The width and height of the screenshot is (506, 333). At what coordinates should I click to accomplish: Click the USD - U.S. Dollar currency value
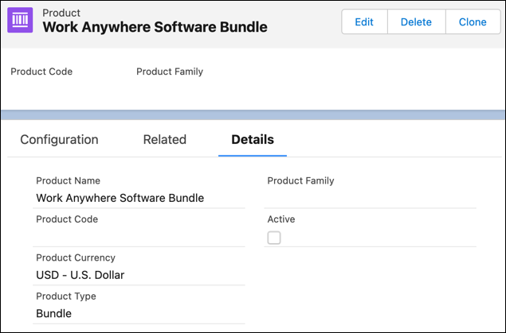[80, 275]
